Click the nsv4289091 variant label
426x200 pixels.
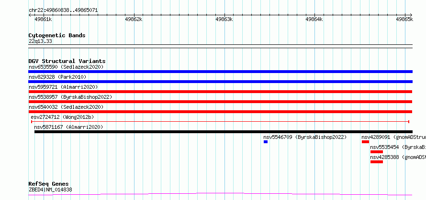[393, 137]
